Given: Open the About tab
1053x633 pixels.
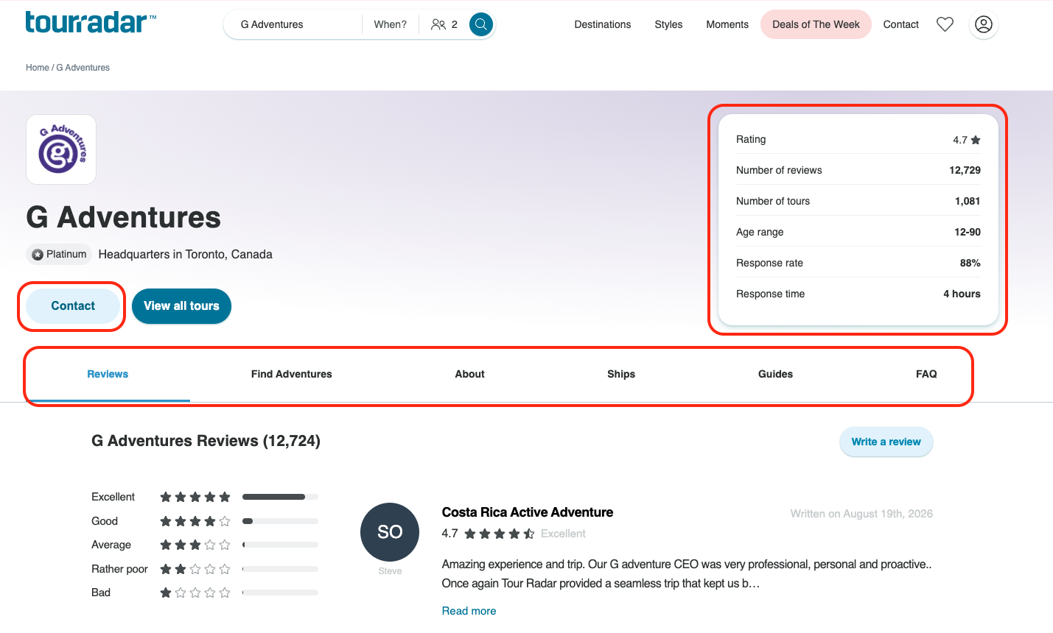Looking at the screenshot, I should pyautogui.click(x=470, y=374).
